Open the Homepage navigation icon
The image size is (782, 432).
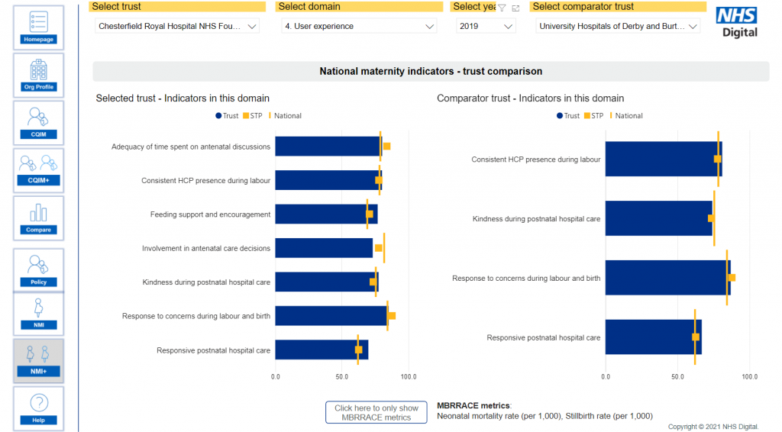[38, 27]
